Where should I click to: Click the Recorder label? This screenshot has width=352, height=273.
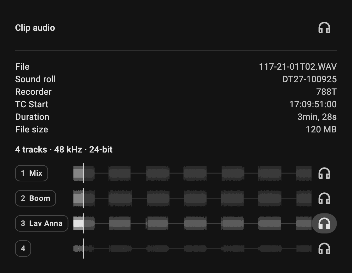pyautogui.click(x=33, y=92)
